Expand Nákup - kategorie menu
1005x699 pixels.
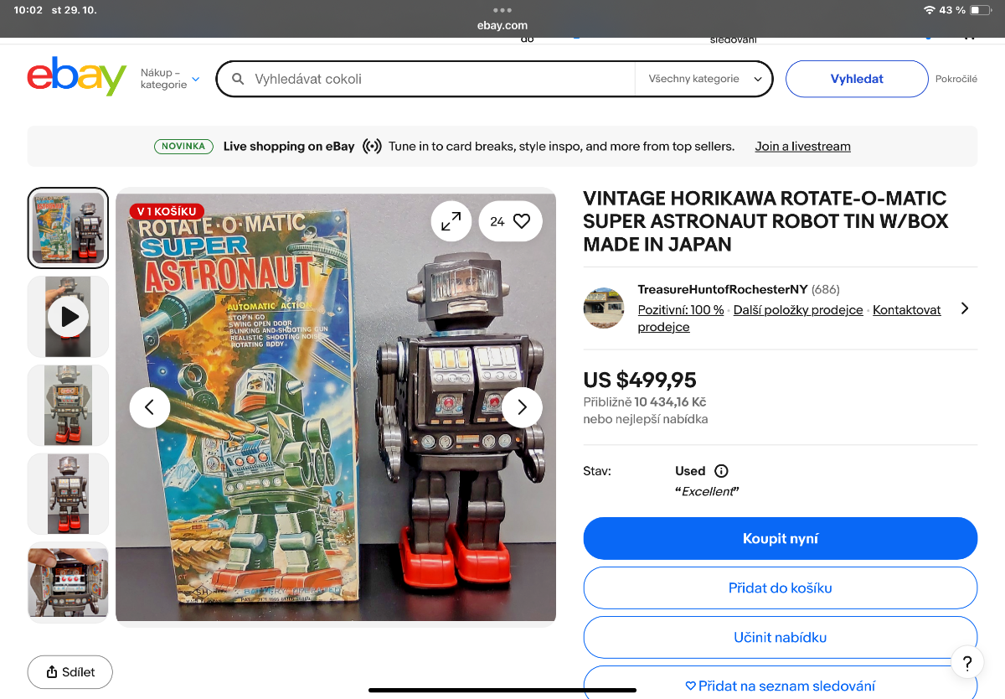point(170,79)
